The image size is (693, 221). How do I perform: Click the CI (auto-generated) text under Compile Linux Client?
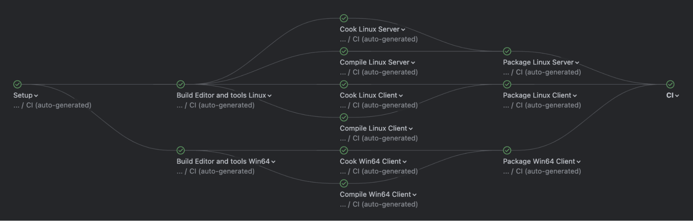coord(385,139)
